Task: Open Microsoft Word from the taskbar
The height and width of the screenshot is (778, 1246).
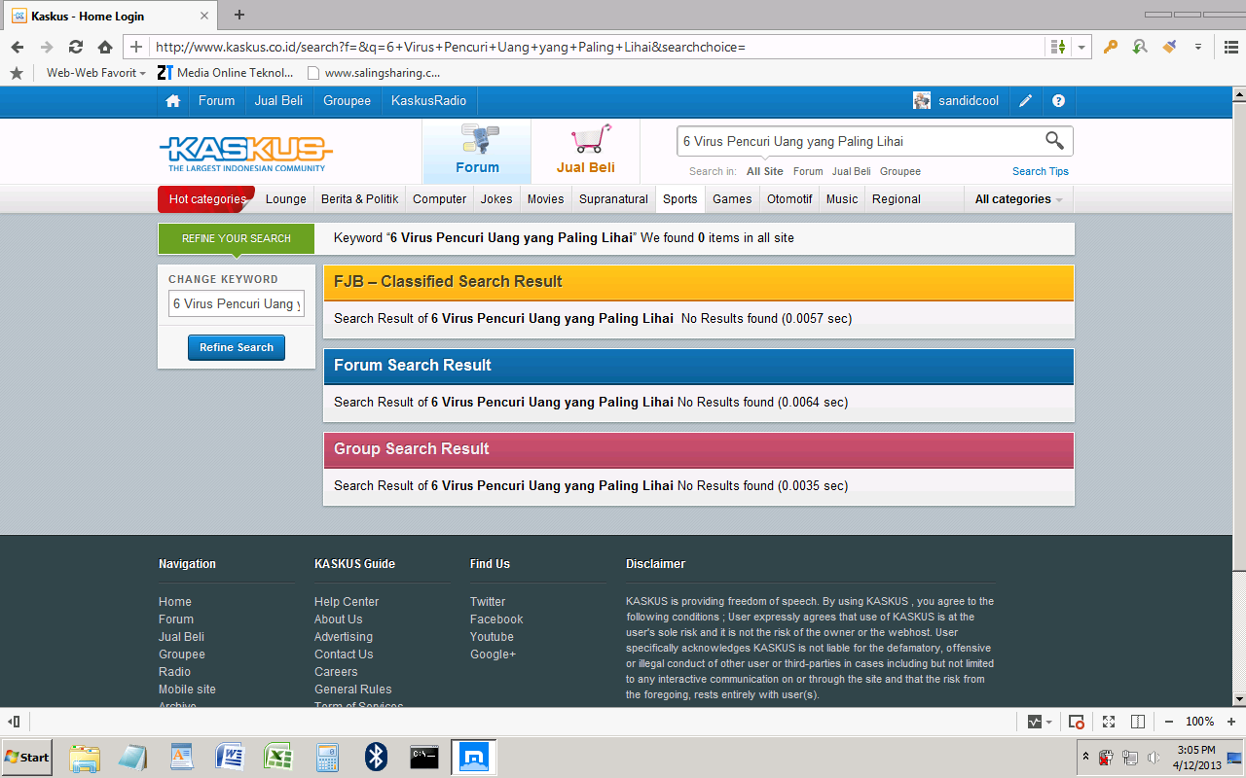Action: pos(230,757)
